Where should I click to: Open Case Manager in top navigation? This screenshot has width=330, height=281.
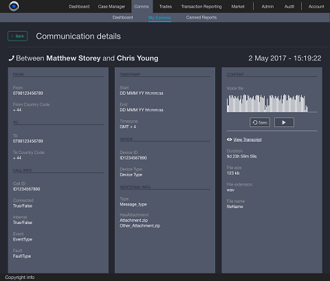point(111,6)
